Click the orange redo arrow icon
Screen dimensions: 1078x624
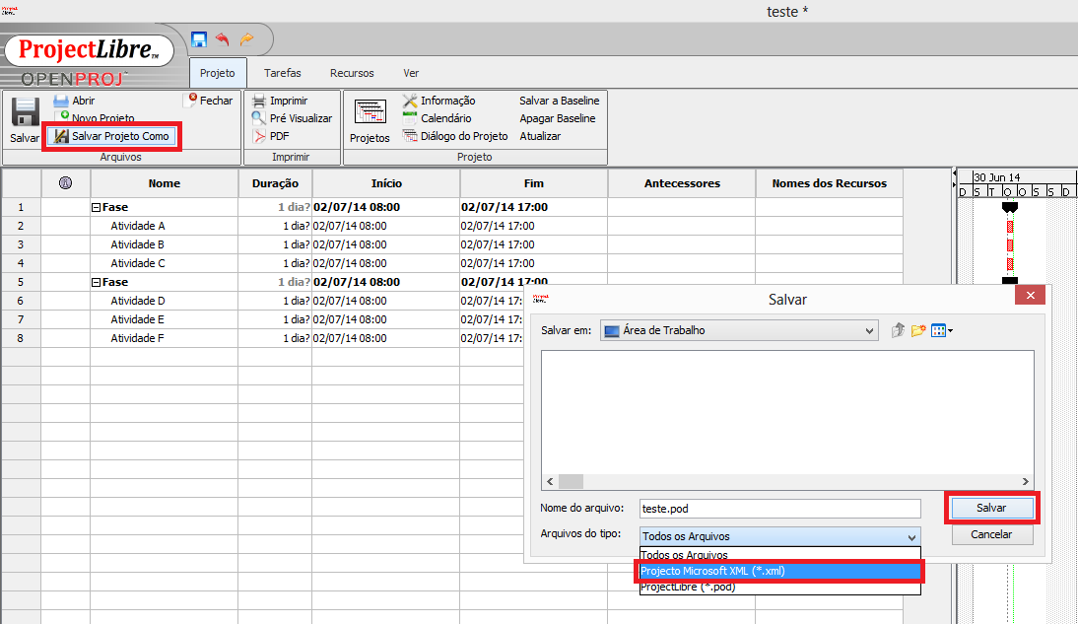pyautogui.click(x=246, y=39)
